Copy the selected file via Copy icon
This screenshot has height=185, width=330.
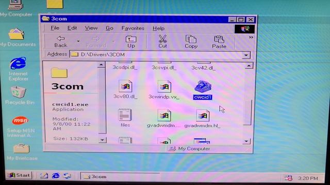click(191, 42)
